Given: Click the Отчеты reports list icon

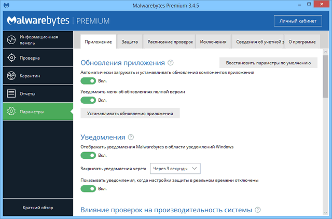Looking at the screenshot, I should pyautogui.click(x=11, y=93).
